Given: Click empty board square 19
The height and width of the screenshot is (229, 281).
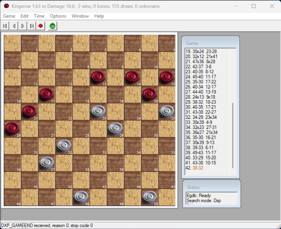Looking at the screenshot, I should [x=115, y=95].
